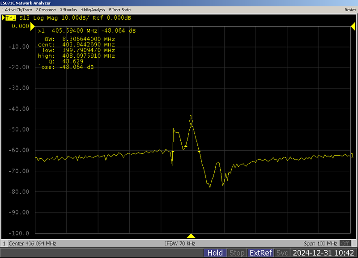The height and width of the screenshot is (258, 358).
Task: Click the S13 measurement parameter label
Action: coord(25,18)
